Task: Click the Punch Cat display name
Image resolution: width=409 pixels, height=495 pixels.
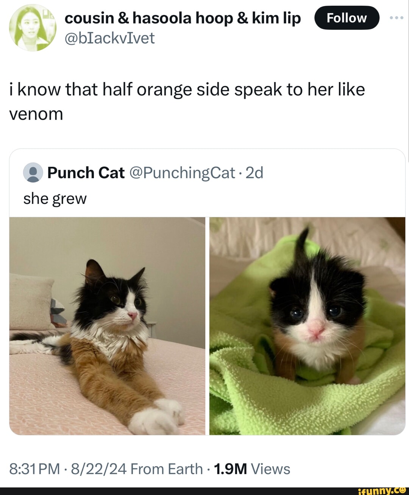Action: (x=86, y=173)
